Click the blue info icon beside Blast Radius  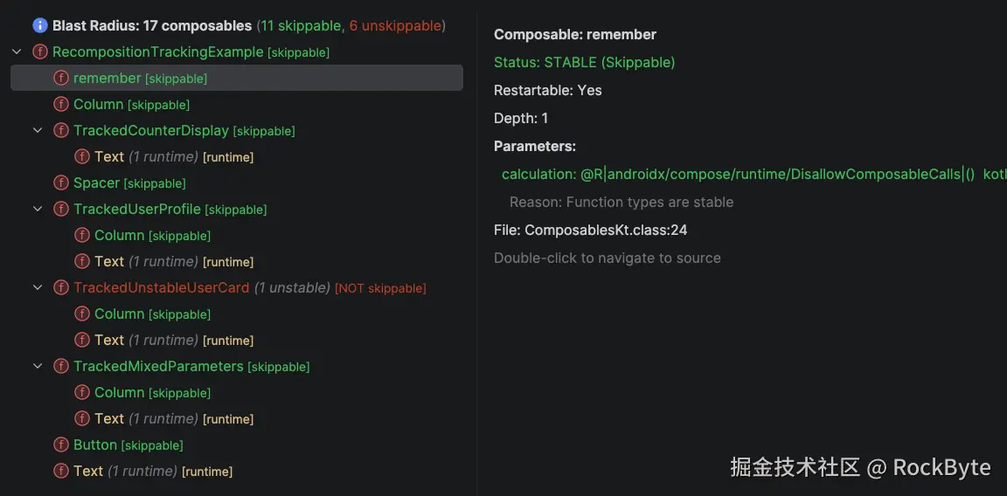coord(39,26)
